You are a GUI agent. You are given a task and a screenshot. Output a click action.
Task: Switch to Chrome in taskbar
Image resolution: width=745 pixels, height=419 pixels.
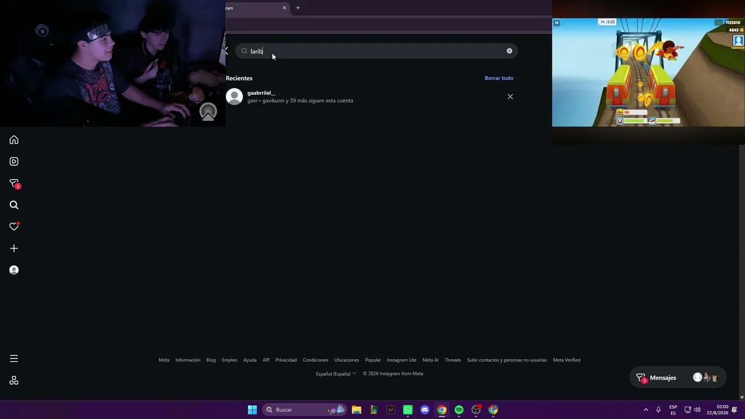click(442, 410)
